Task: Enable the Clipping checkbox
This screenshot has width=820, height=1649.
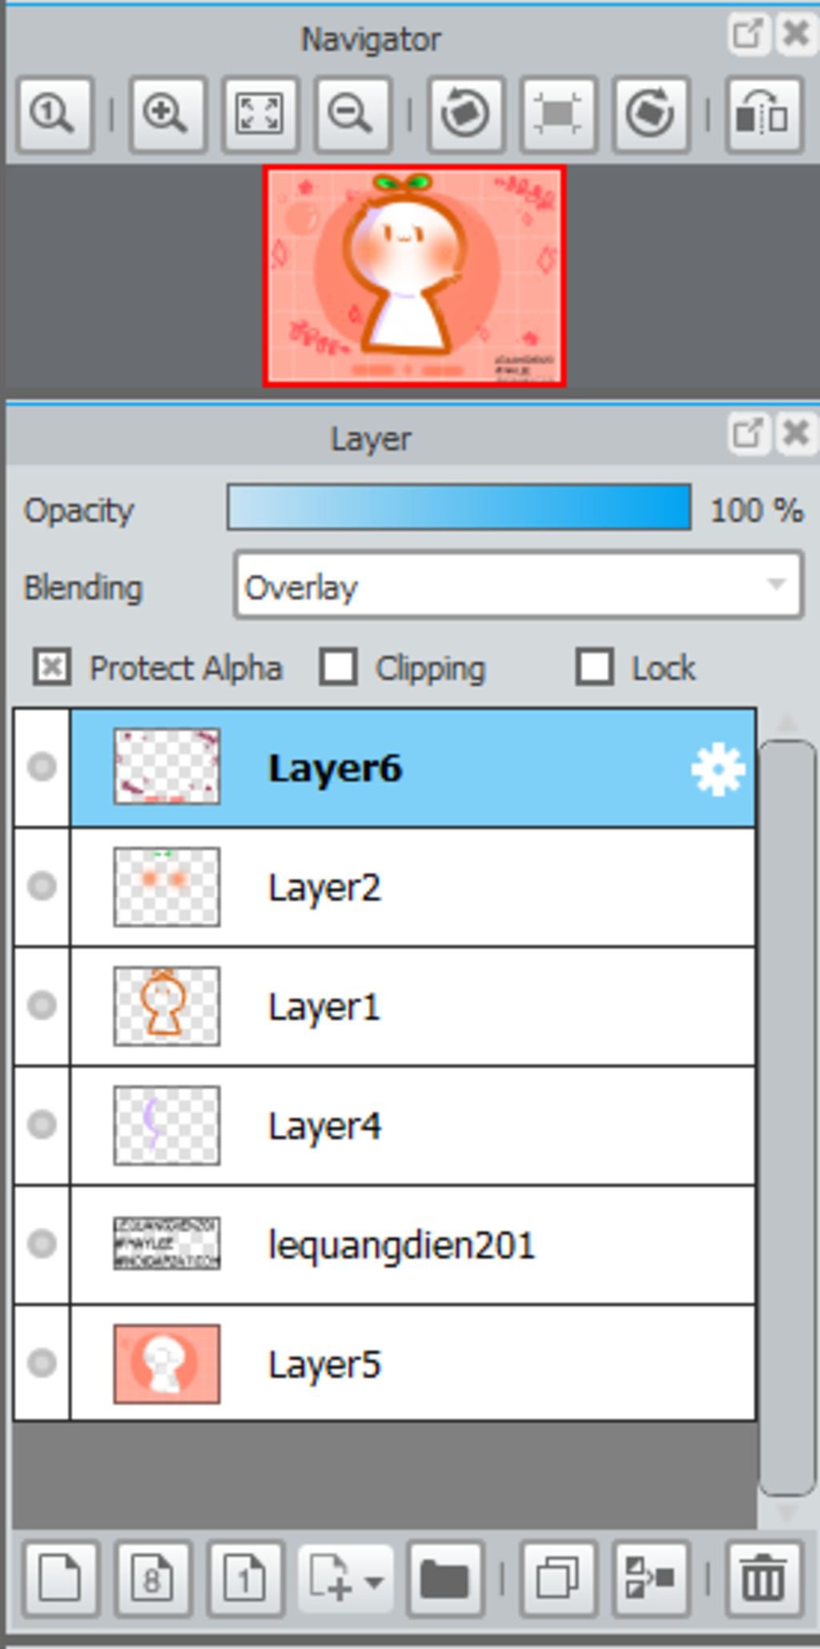Action: (338, 667)
